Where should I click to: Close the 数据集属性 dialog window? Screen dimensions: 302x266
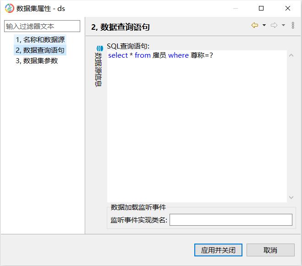tap(288, 8)
